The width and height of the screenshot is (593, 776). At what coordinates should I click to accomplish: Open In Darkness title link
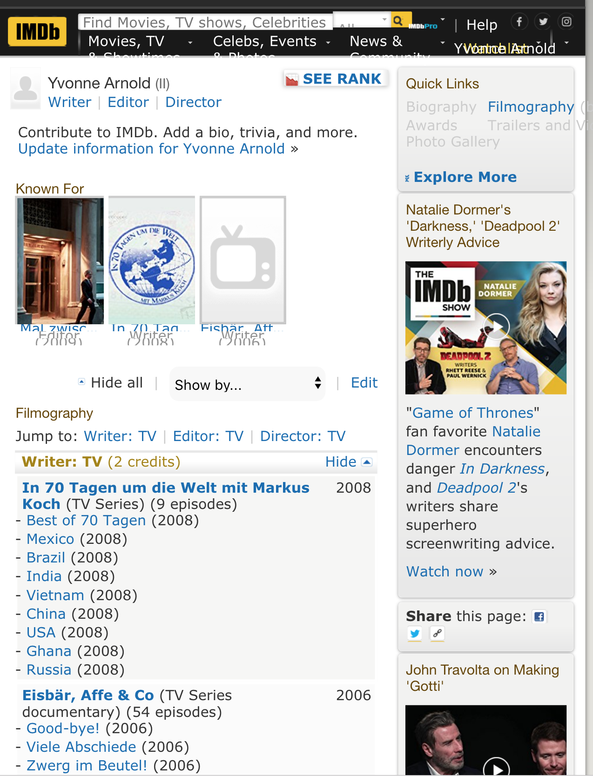click(x=502, y=469)
